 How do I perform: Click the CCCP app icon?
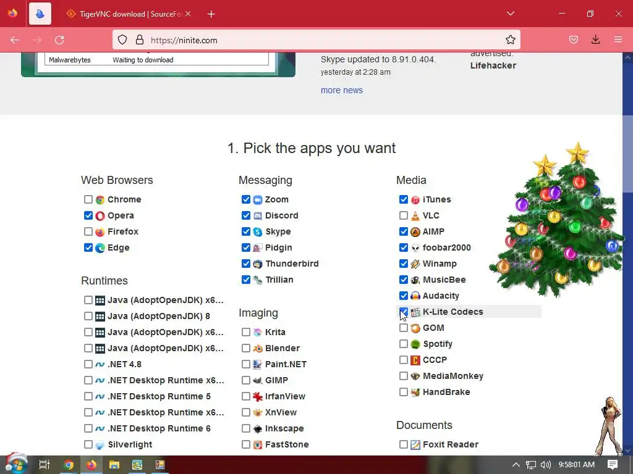(415, 360)
